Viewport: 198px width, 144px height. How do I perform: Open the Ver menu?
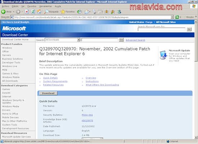coord(23,6)
